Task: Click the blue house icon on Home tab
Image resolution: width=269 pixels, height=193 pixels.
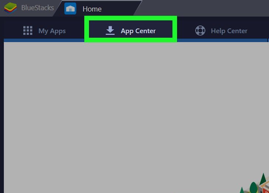Action: coord(70,9)
